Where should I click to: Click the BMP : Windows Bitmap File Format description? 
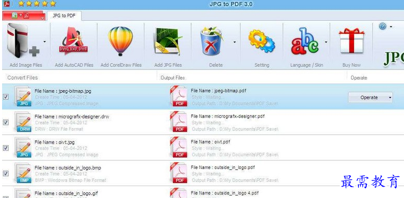(70, 180)
